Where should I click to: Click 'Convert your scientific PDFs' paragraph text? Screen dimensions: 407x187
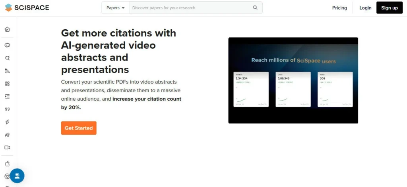tap(121, 95)
